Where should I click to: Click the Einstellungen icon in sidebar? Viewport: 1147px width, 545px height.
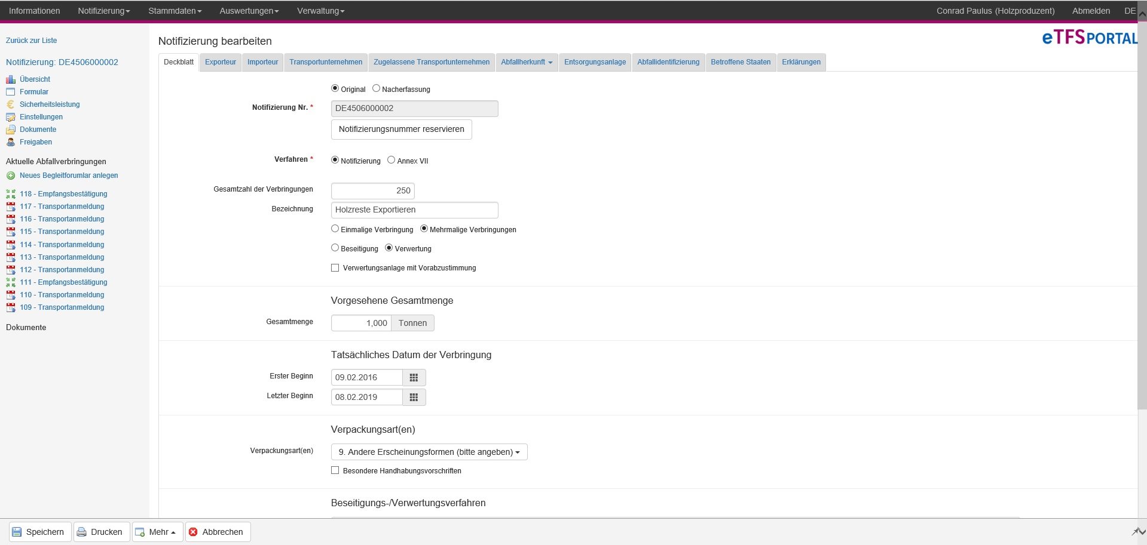[11, 117]
